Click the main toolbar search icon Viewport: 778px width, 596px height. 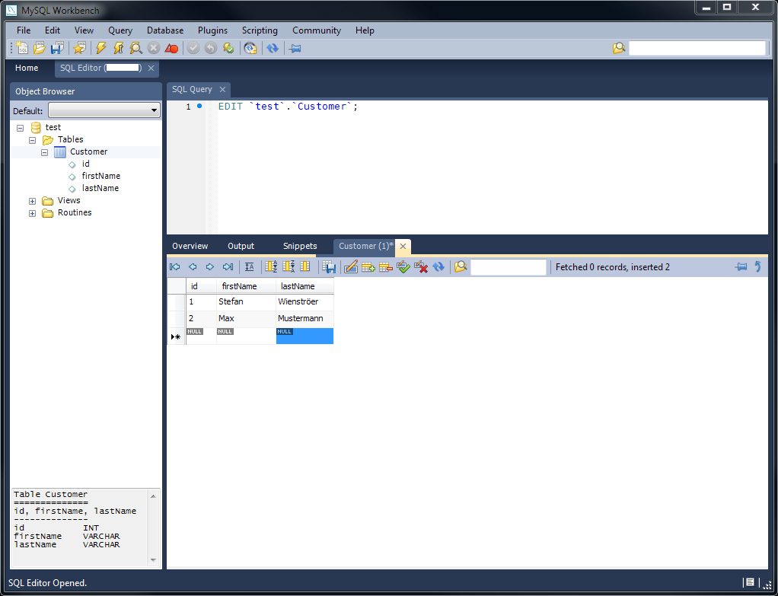(x=619, y=48)
